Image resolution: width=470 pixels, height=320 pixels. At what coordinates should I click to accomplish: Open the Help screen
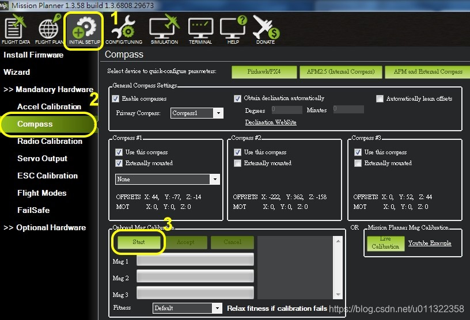pyautogui.click(x=233, y=30)
